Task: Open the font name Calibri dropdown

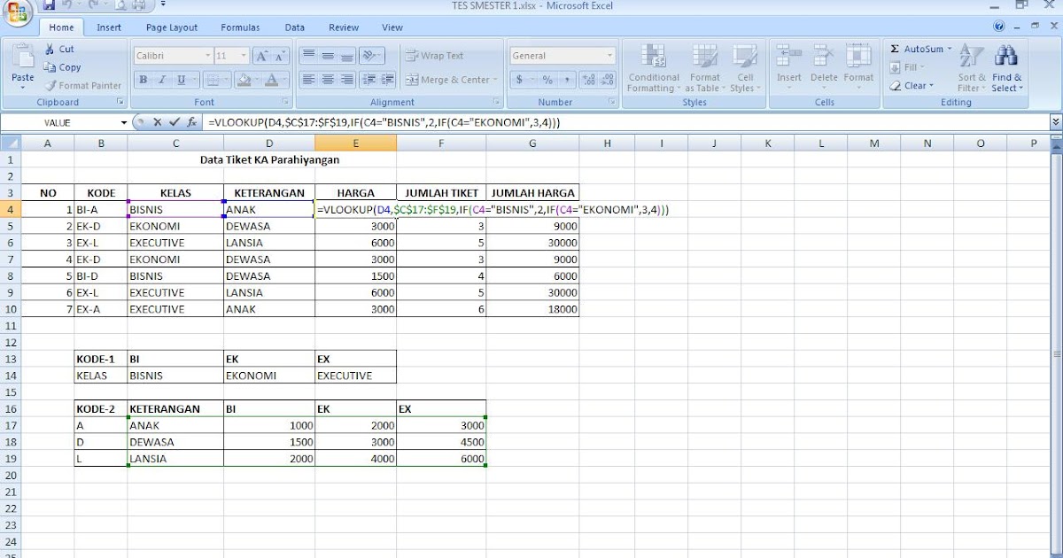Action: tap(207, 56)
